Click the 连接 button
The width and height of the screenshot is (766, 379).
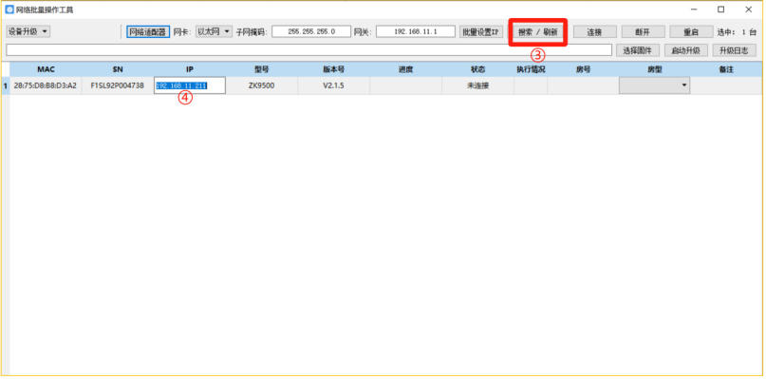pyautogui.click(x=594, y=31)
